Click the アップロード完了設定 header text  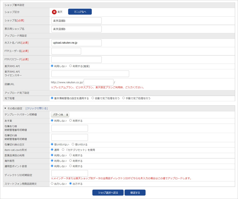tap(17, 93)
